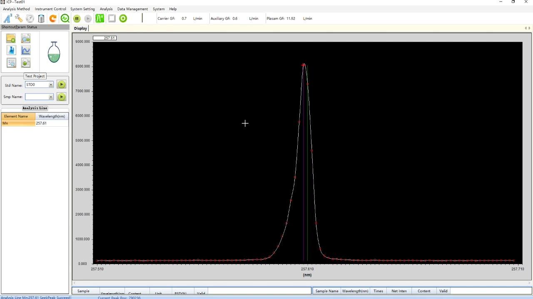Select the green peak scan toolbar icon
This screenshot has height=299, width=533.
pyautogui.click(x=100, y=18)
